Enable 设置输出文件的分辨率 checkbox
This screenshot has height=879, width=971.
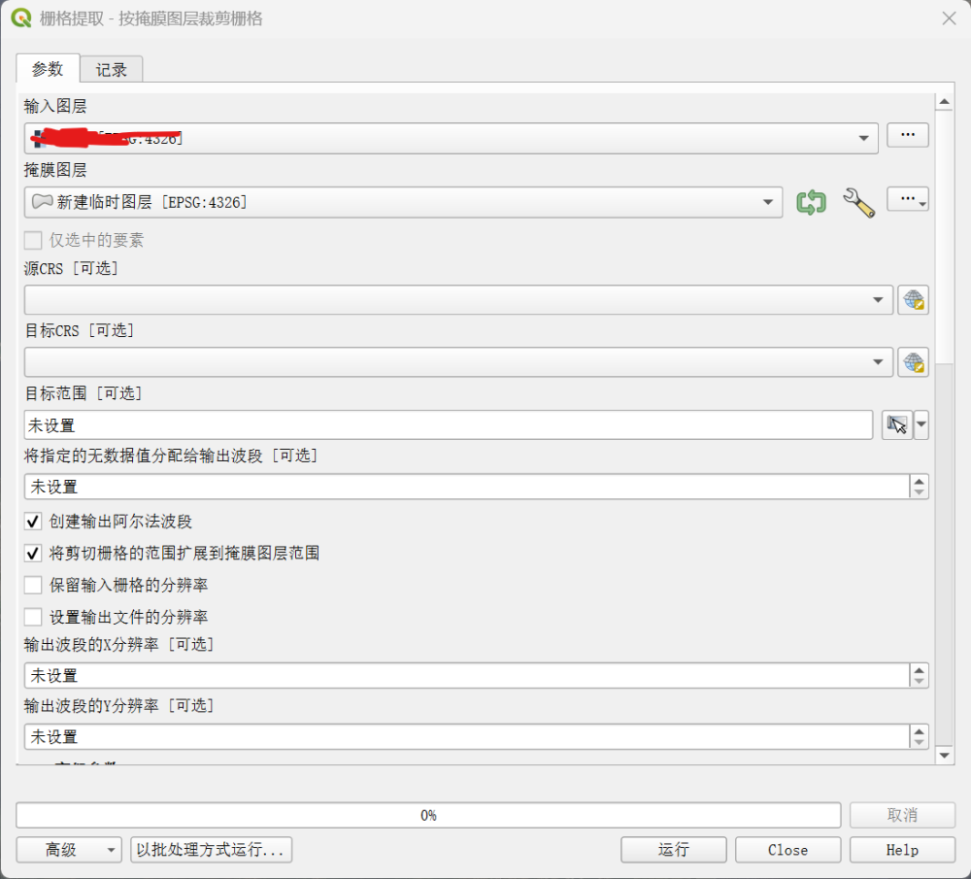(x=33, y=617)
